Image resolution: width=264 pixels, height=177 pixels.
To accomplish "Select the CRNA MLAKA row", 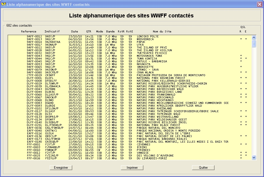I will click(130, 73).
